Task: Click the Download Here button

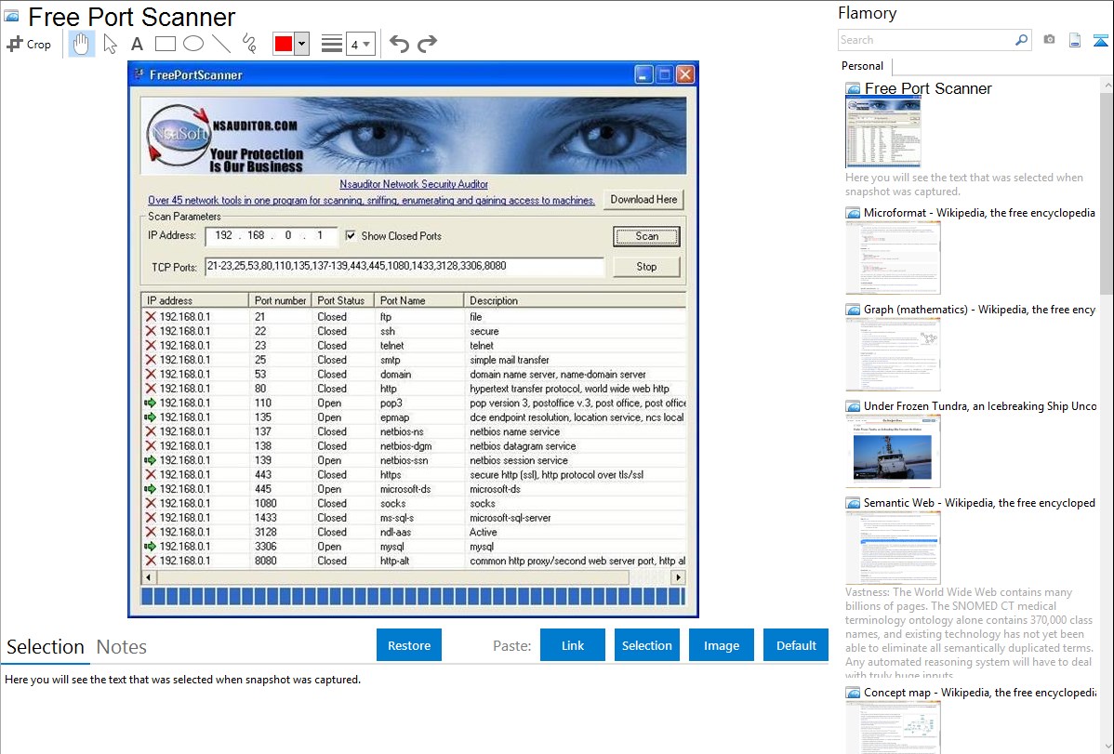Action: pos(643,200)
